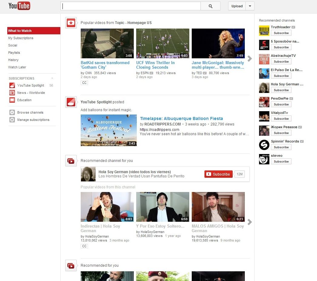
Task: Subscribe to VitalyzdTv
Action: (281, 119)
